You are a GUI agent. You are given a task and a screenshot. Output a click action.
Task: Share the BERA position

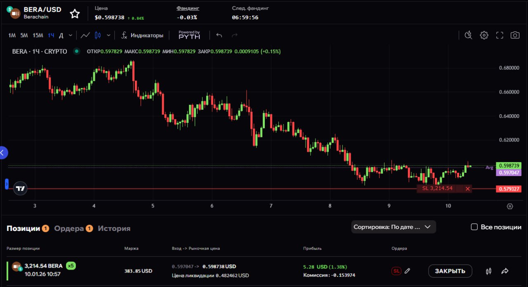[505, 271]
